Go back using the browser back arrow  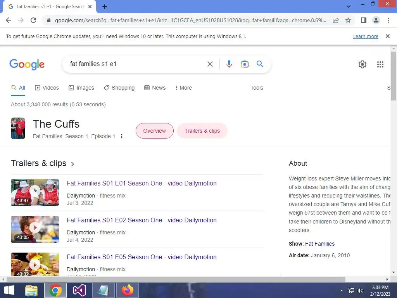coord(9,20)
